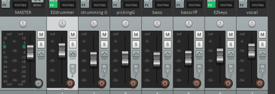The height and width of the screenshot is (94, 275).
Task: Arm EZdrummer track for recording
Action: [70, 83]
